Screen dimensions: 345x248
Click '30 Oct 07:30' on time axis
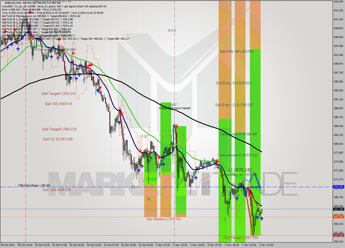60,245
